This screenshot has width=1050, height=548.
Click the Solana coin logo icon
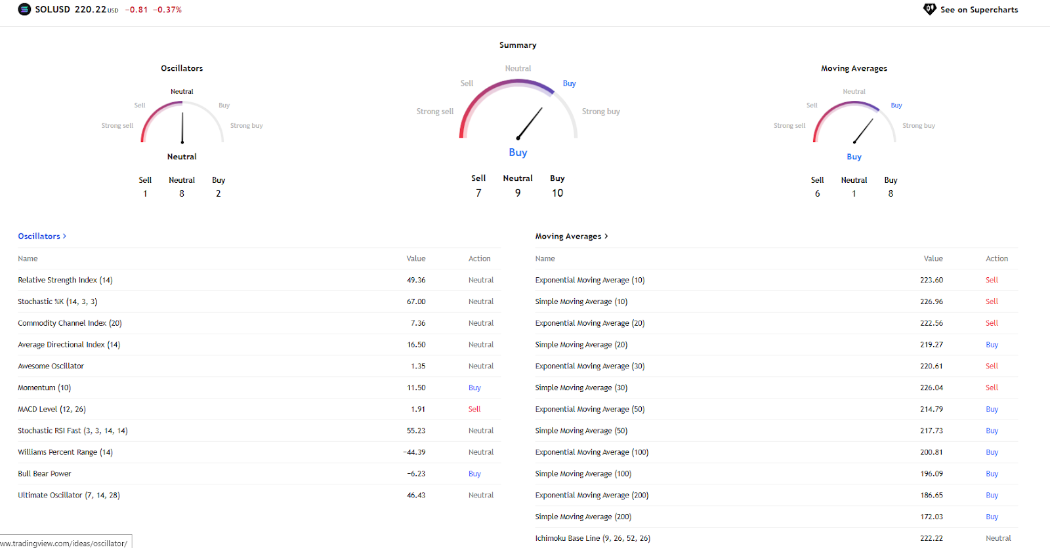(x=24, y=10)
